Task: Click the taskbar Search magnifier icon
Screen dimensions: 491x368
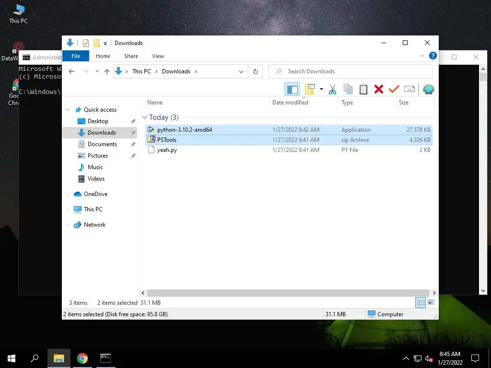Action: tap(35, 358)
